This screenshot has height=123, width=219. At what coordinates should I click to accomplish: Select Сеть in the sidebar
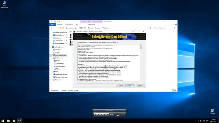coord(56,71)
